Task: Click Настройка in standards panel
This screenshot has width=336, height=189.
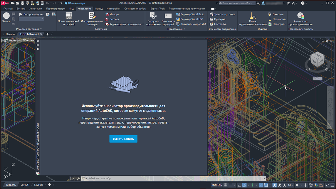Action: pos(218,24)
